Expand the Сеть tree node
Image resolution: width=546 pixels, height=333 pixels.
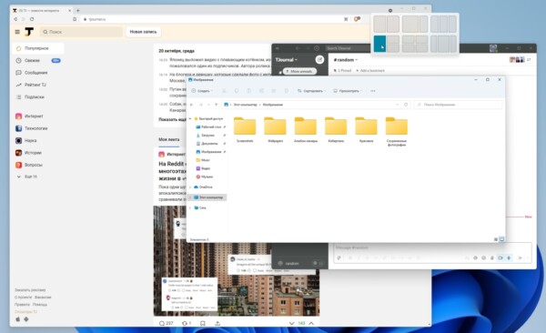[x=190, y=207]
